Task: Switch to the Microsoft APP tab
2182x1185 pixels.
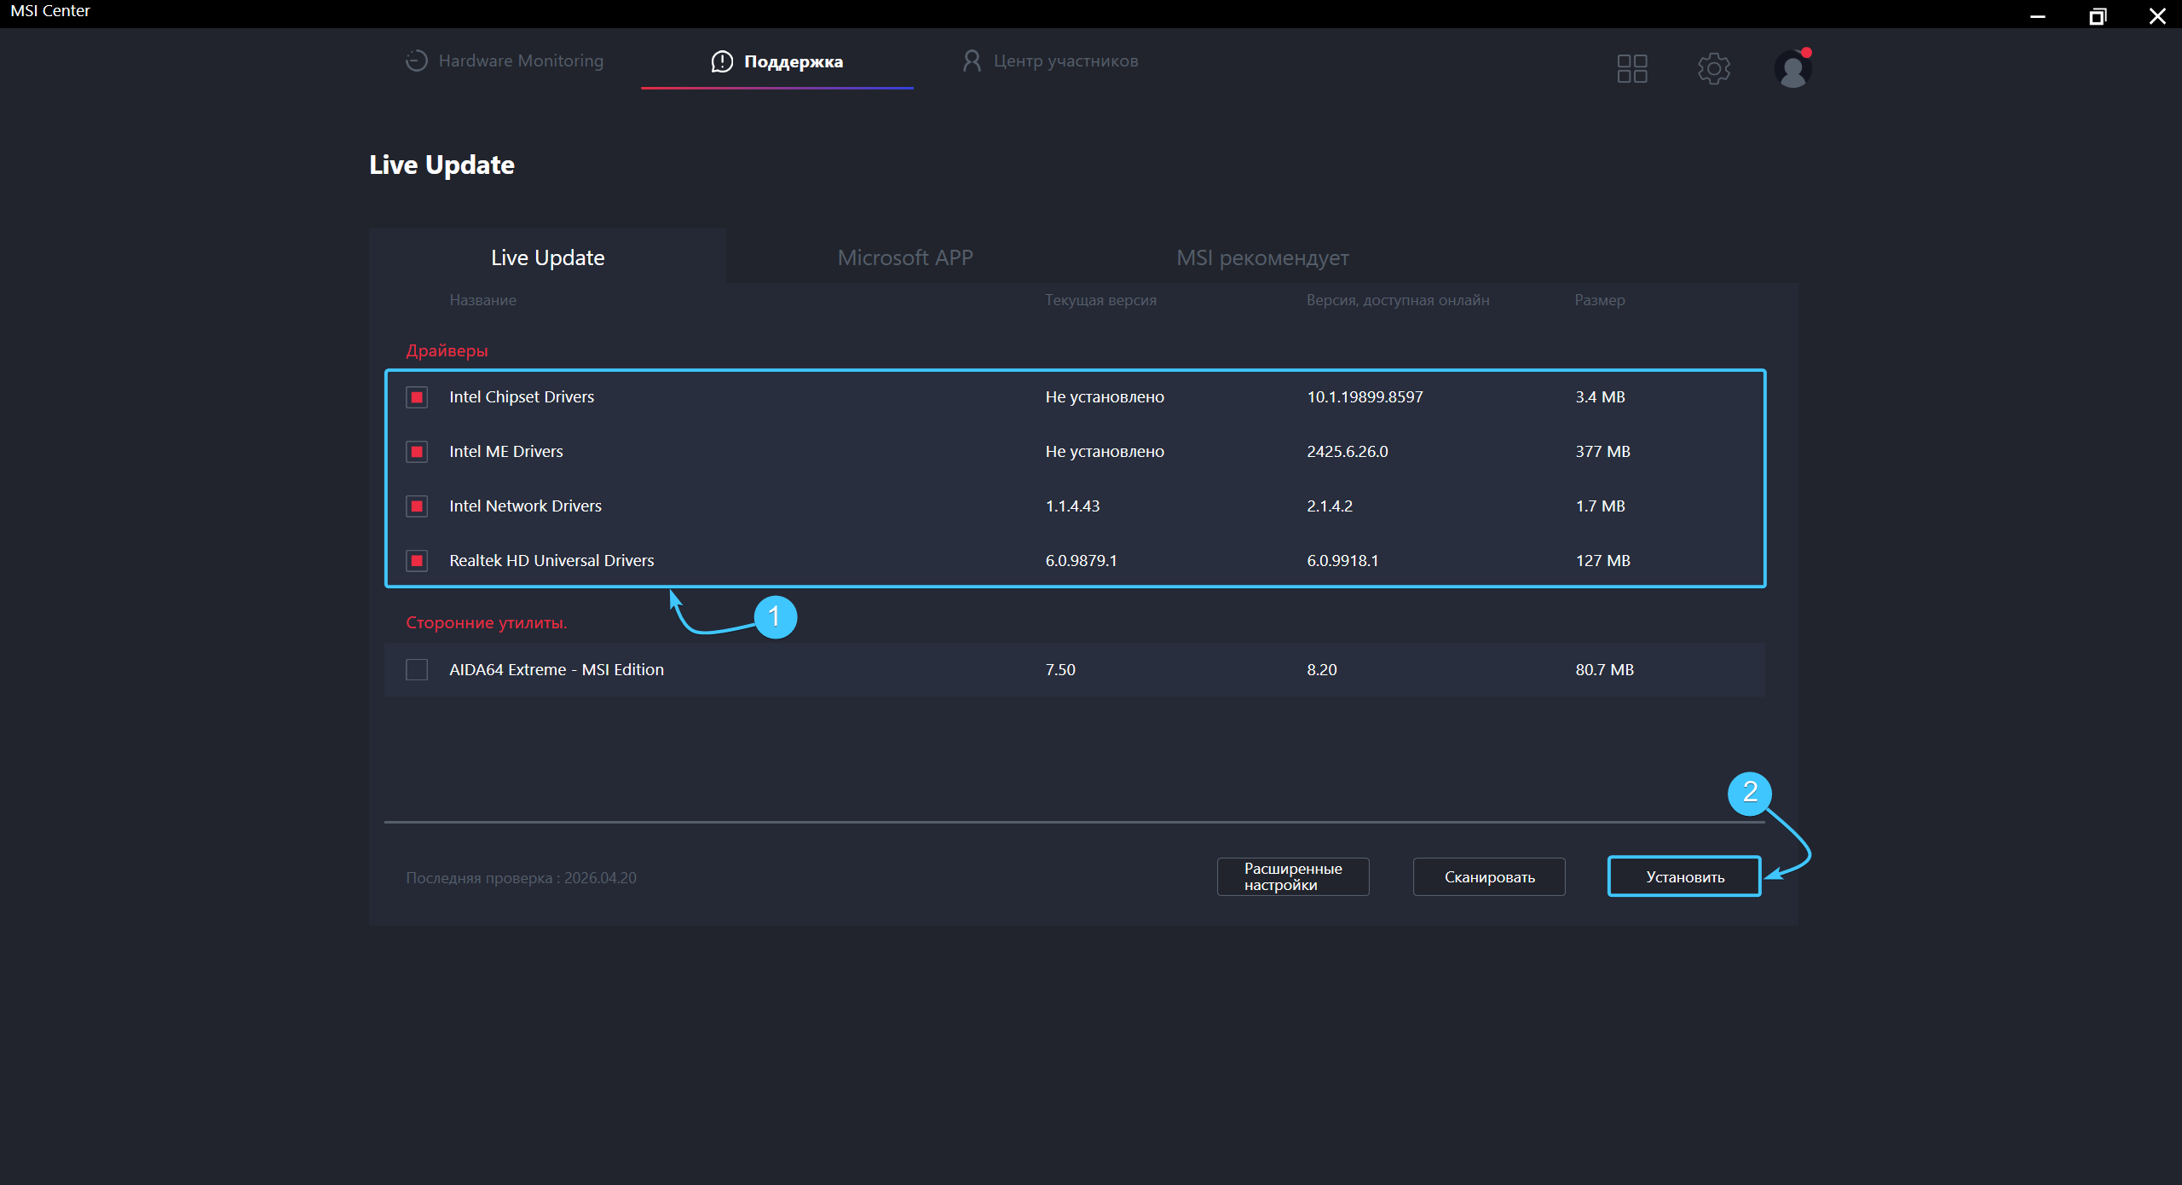Action: coord(905,257)
